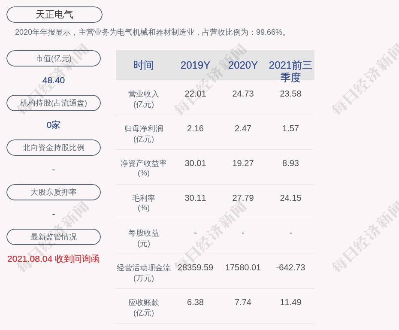Click the 时间 header cell
The height and width of the screenshot is (330, 399).
(x=144, y=65)
